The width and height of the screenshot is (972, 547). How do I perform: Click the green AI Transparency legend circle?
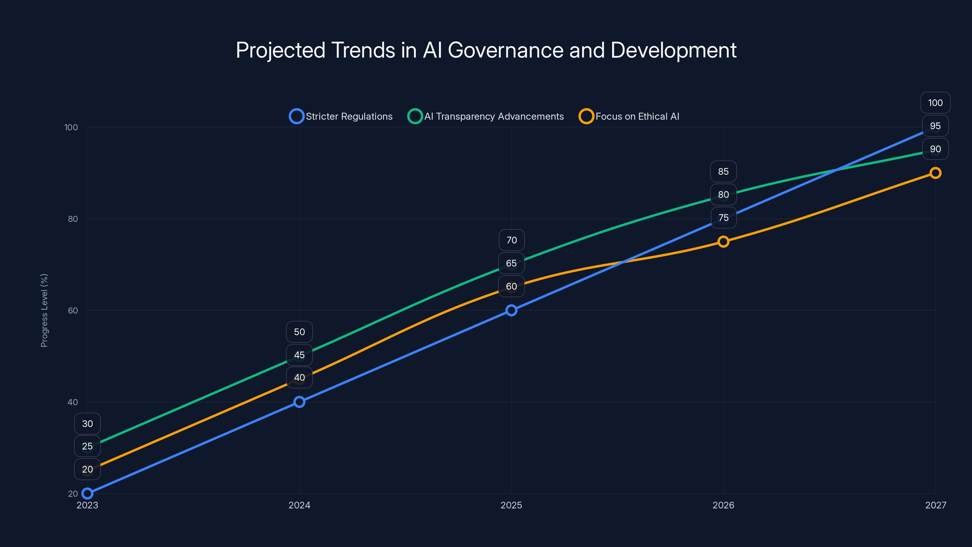tap(415, 116)
